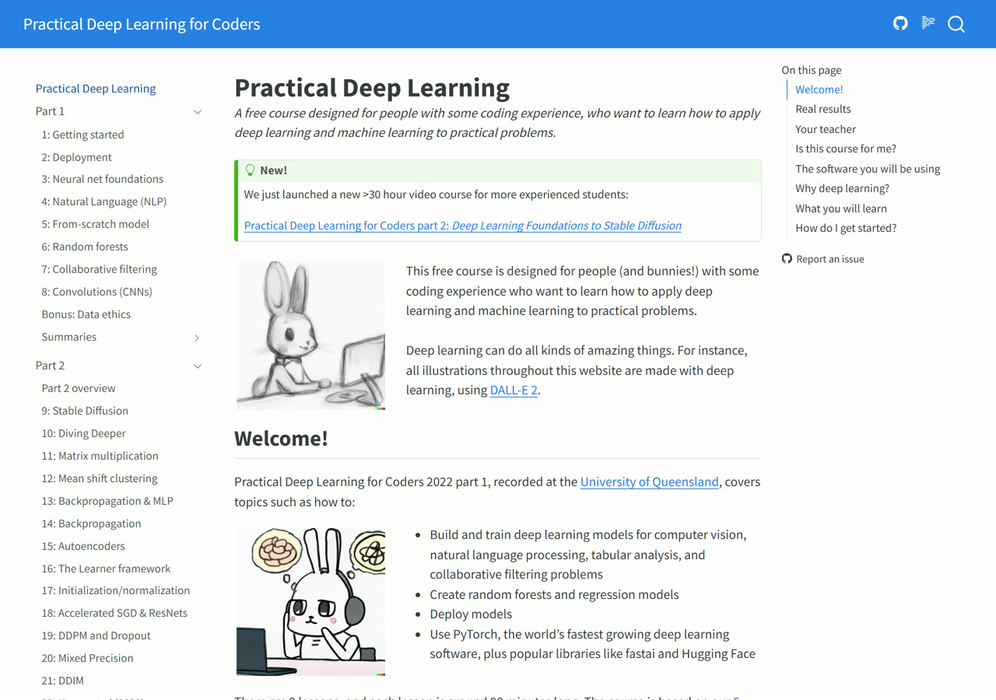The height and width of the screenshot is (700, 996).
Task: Expand the Summaries section chevron
Action: click(197, 338)
